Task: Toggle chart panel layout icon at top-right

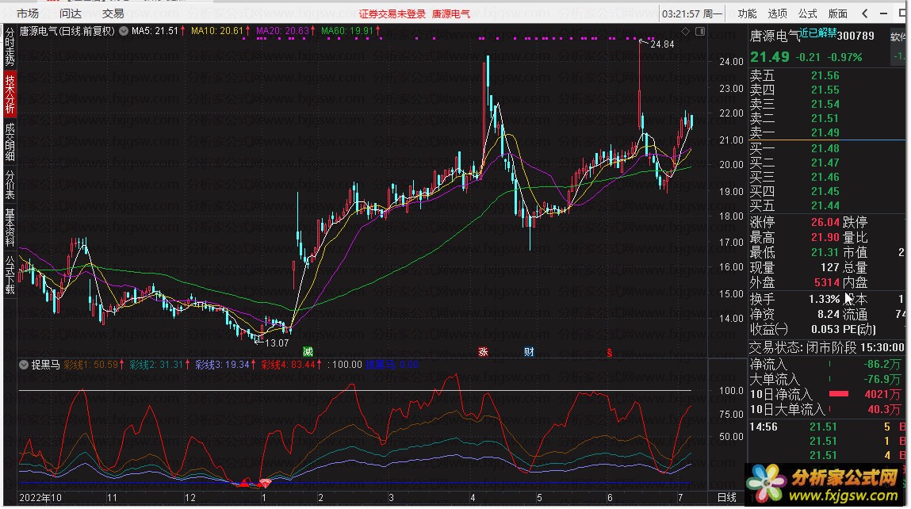Action: [x=700, y=32]
